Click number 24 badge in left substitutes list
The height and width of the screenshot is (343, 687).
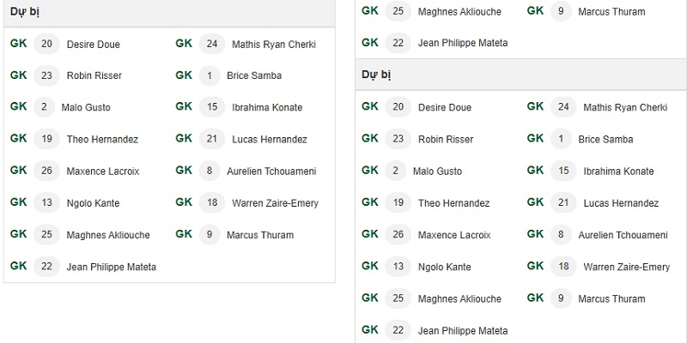(212, 44)
